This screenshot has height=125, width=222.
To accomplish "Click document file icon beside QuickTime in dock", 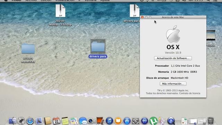I will pyautogui.click(x=184, y=121).
